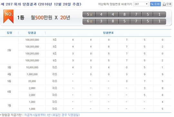
Task: Click the payment deadline notice text at bottom
Action: (40, 115)
